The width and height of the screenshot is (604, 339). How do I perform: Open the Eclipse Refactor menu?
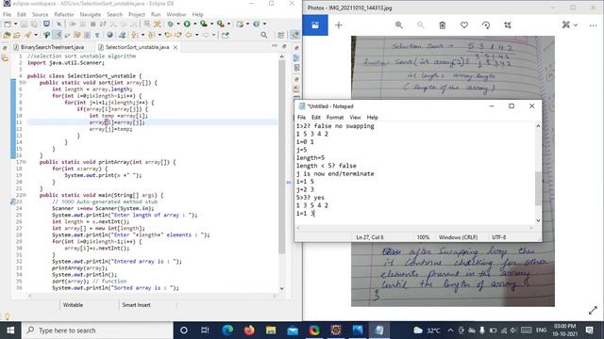(64, 15)
